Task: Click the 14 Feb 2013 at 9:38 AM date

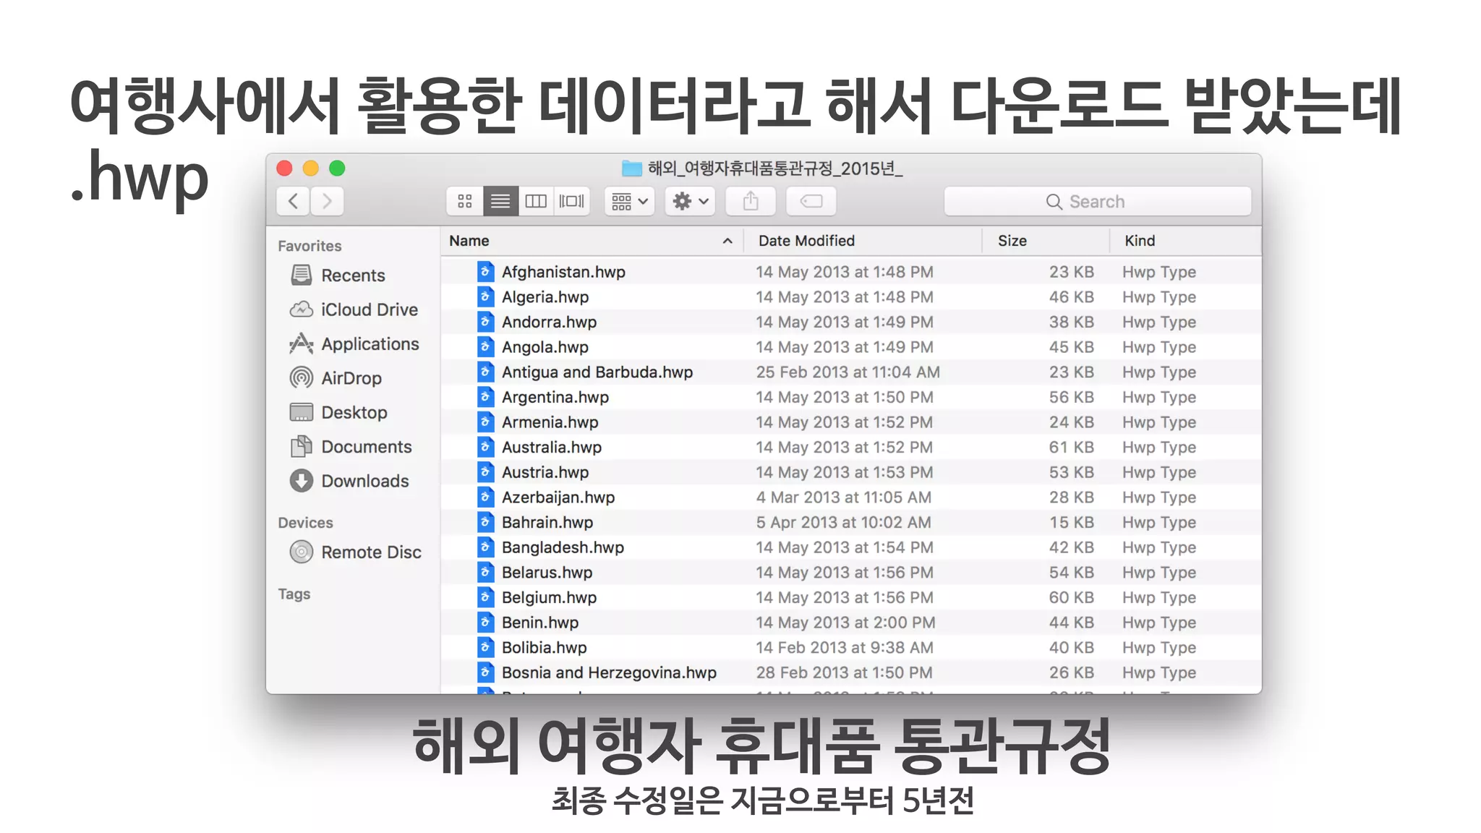Action: click(844, 648)
